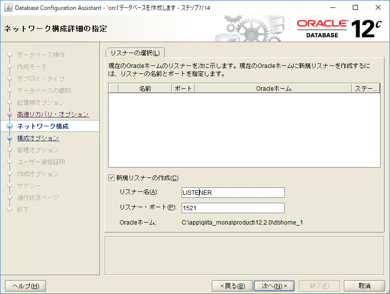Click the 次へ(N) button
The width and height of the screenshot is (390, 294).
click(x=274, y=286)
